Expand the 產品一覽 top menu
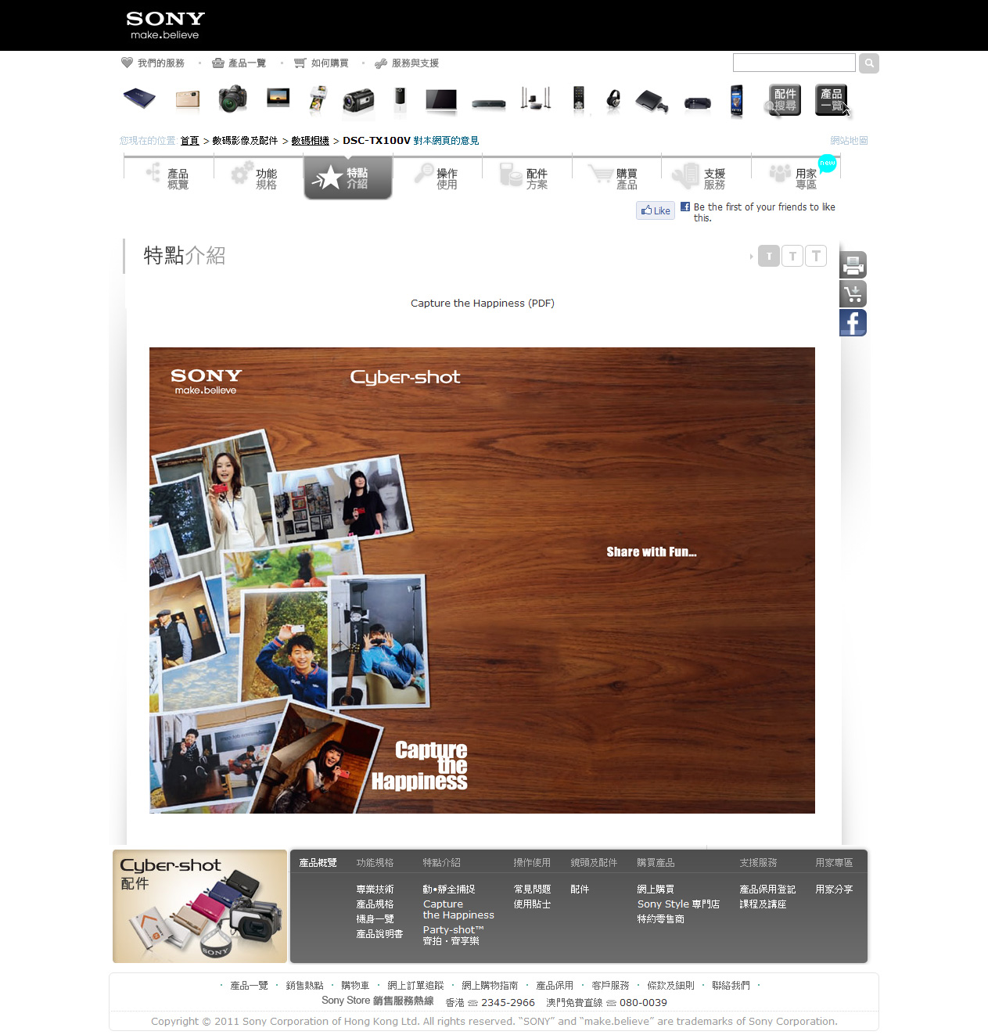The height and width of the screenshot is (1035, 988). pos(239,63)
